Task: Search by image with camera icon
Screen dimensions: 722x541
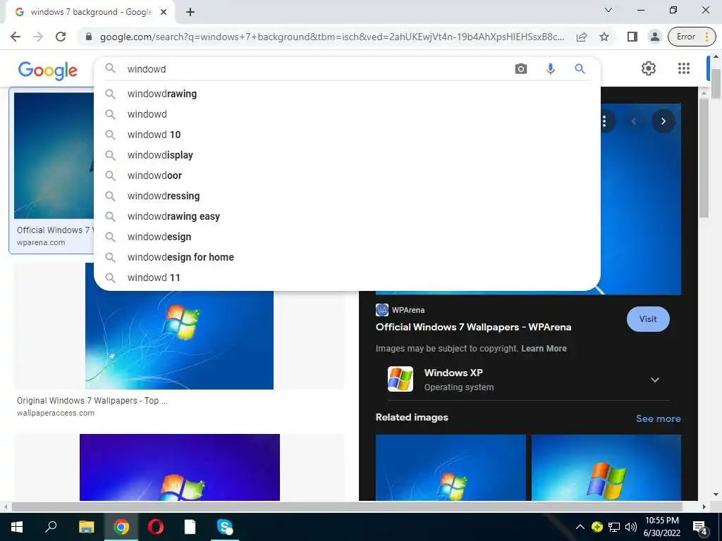Action: tap(521, 69)
